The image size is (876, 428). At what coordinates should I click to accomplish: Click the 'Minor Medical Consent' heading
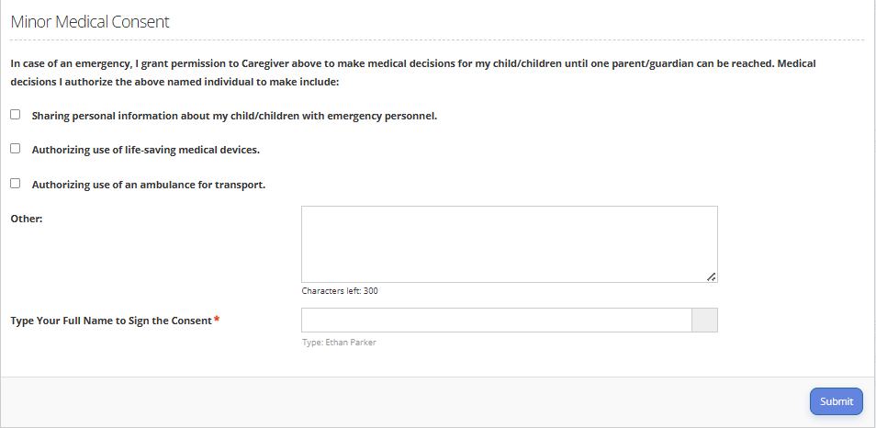tap(90, 22)
